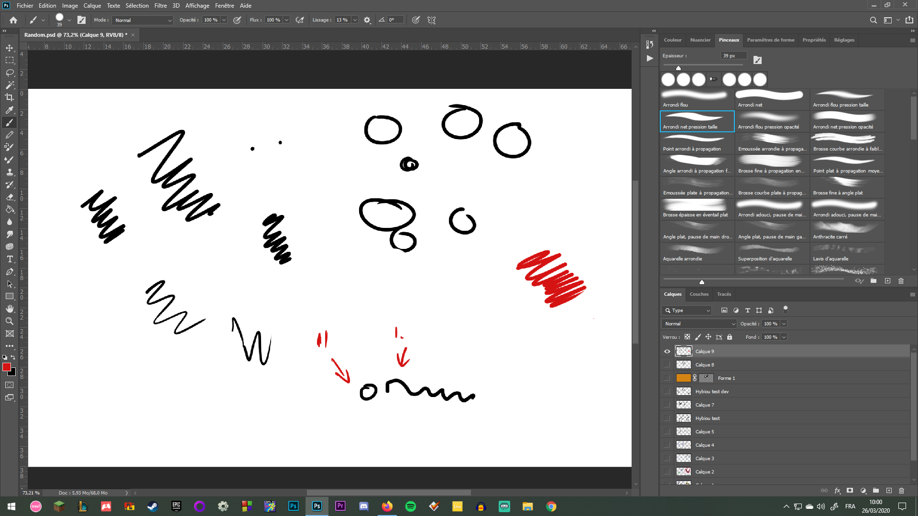Open the blending Mode dropdown
Viewport: 918px width, 516px height.
point(699,323)
